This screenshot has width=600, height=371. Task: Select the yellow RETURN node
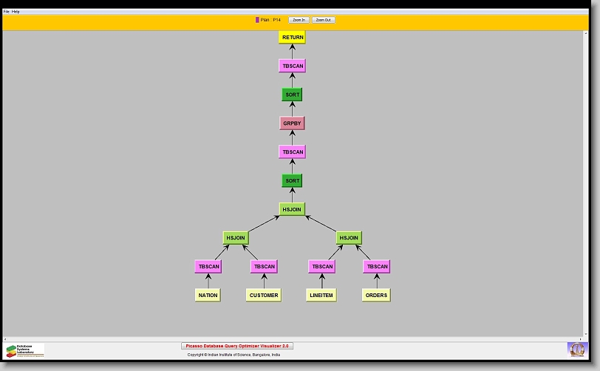pos(292,37)
